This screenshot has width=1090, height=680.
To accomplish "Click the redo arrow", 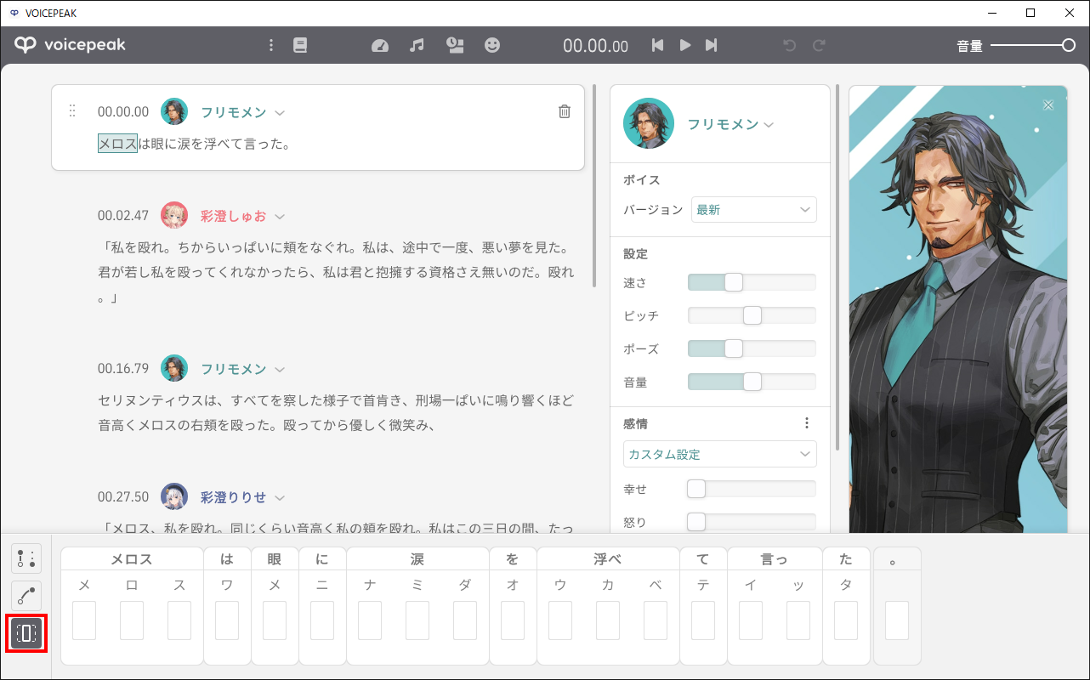I will [819, 45].
